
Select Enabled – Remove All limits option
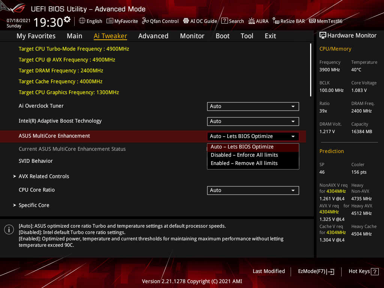pos(244,163)
